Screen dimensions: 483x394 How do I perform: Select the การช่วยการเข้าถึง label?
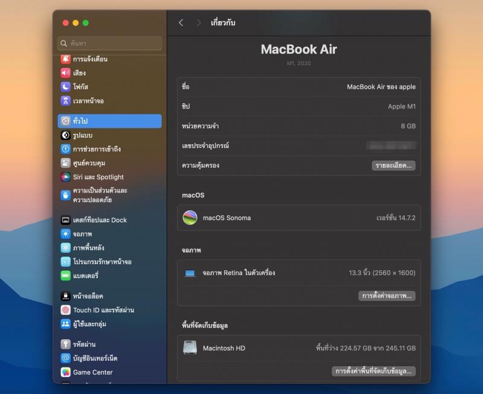(x=97, y=149)
